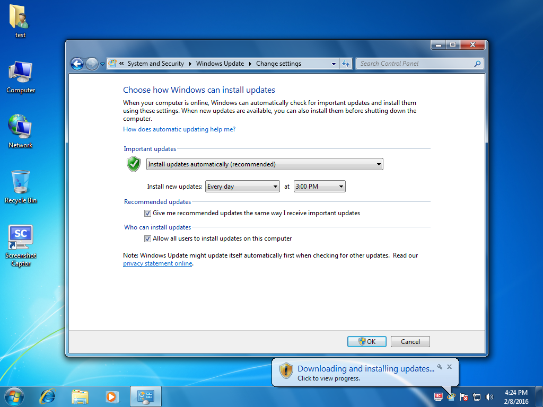Click the search magnifier icon

pyautogui.click(x=478, y=64)
